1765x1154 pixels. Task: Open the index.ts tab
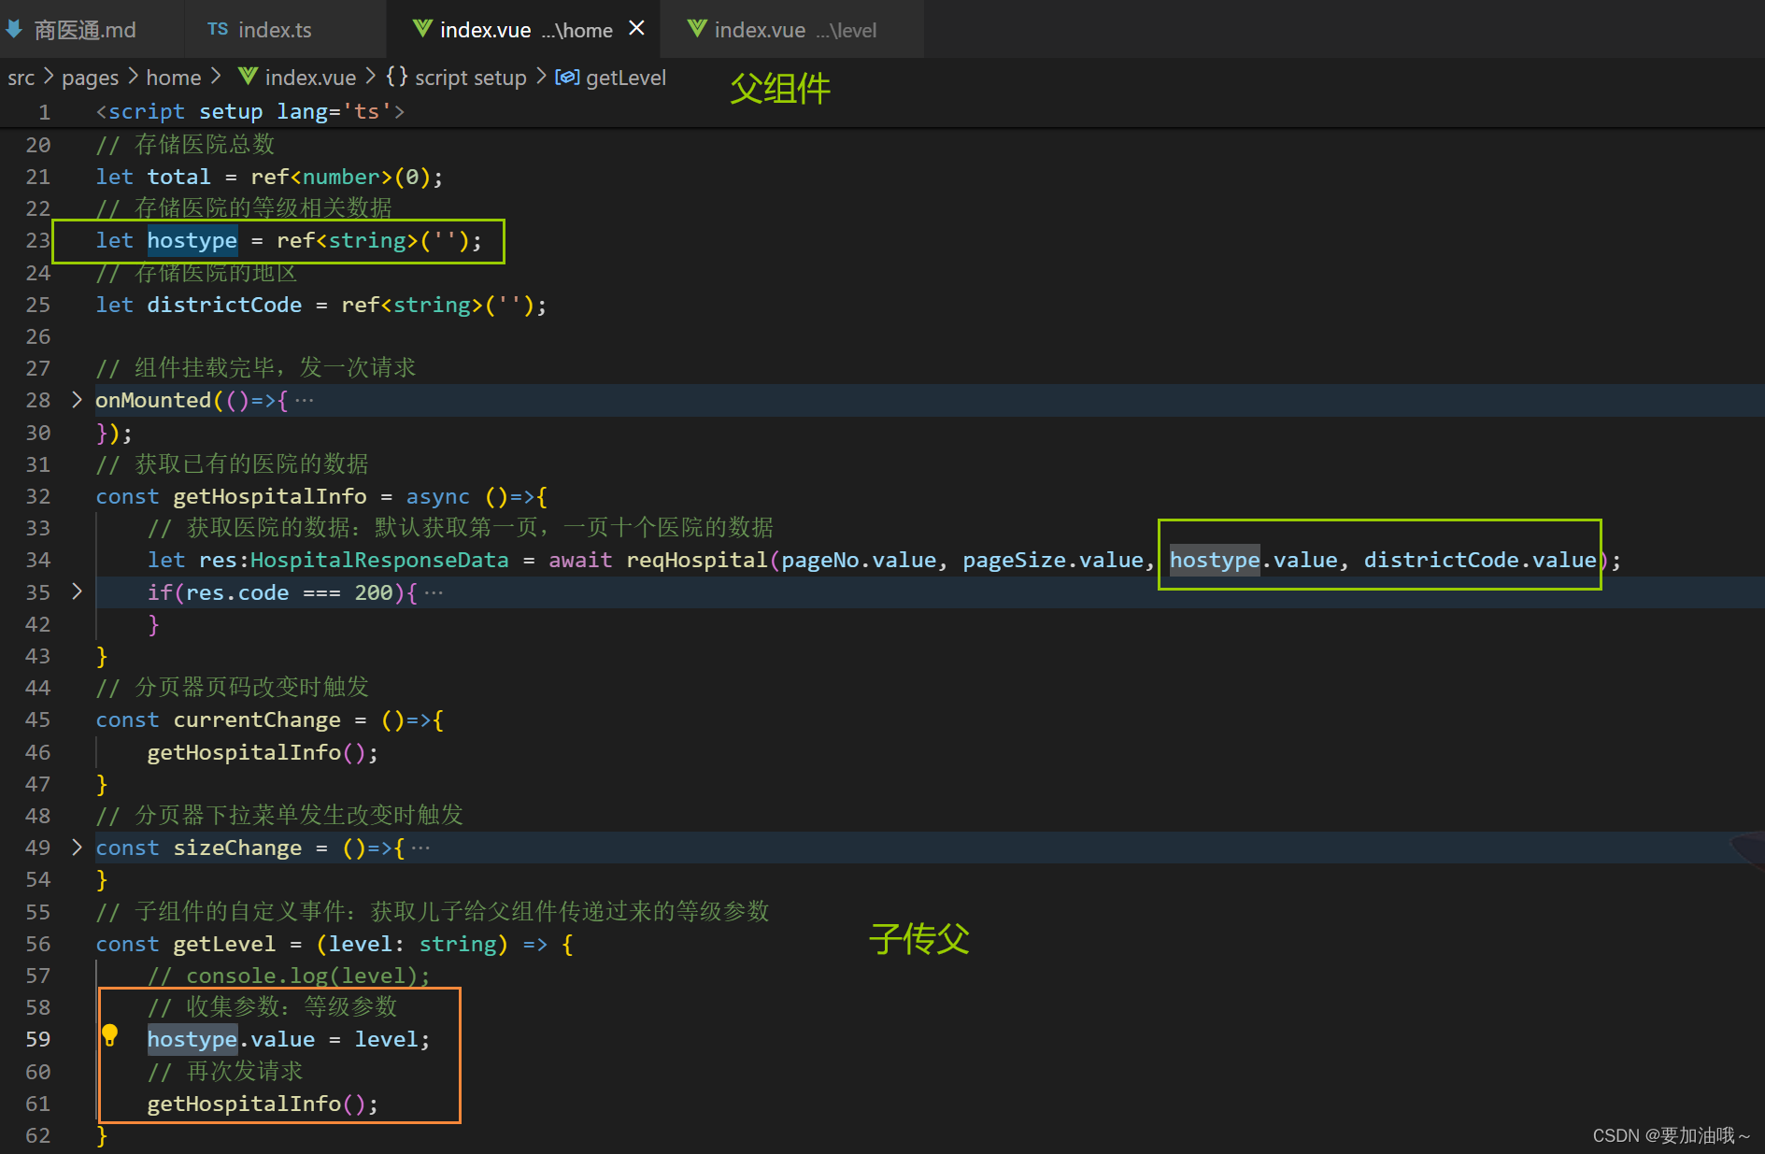point(275,30)
